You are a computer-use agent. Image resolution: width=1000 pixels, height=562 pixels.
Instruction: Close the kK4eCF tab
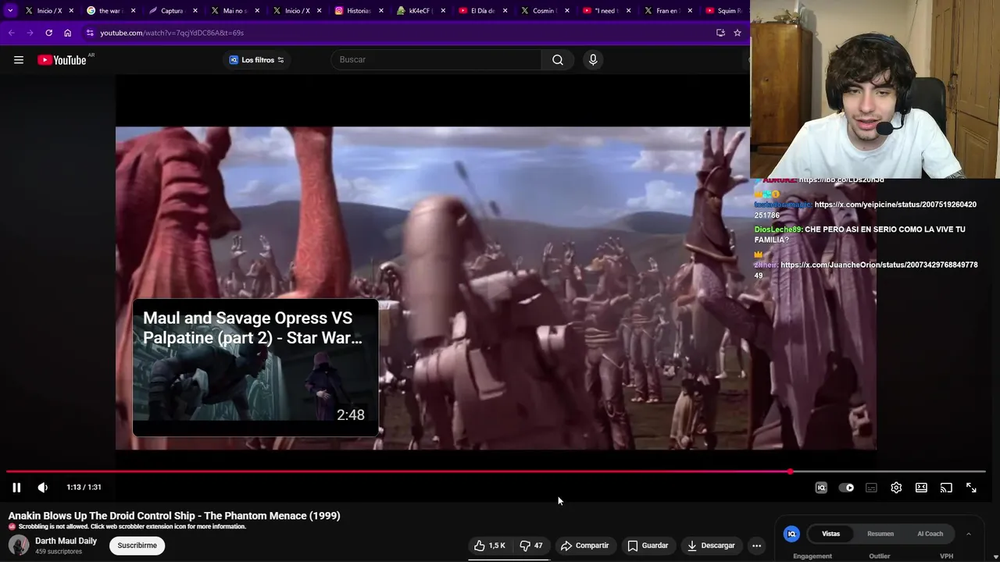point(443,11)
